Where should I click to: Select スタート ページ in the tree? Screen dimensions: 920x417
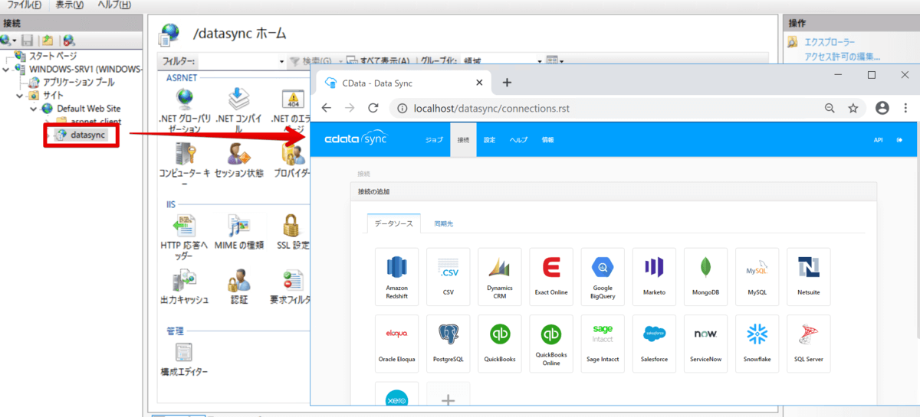(x=53, y=56)
